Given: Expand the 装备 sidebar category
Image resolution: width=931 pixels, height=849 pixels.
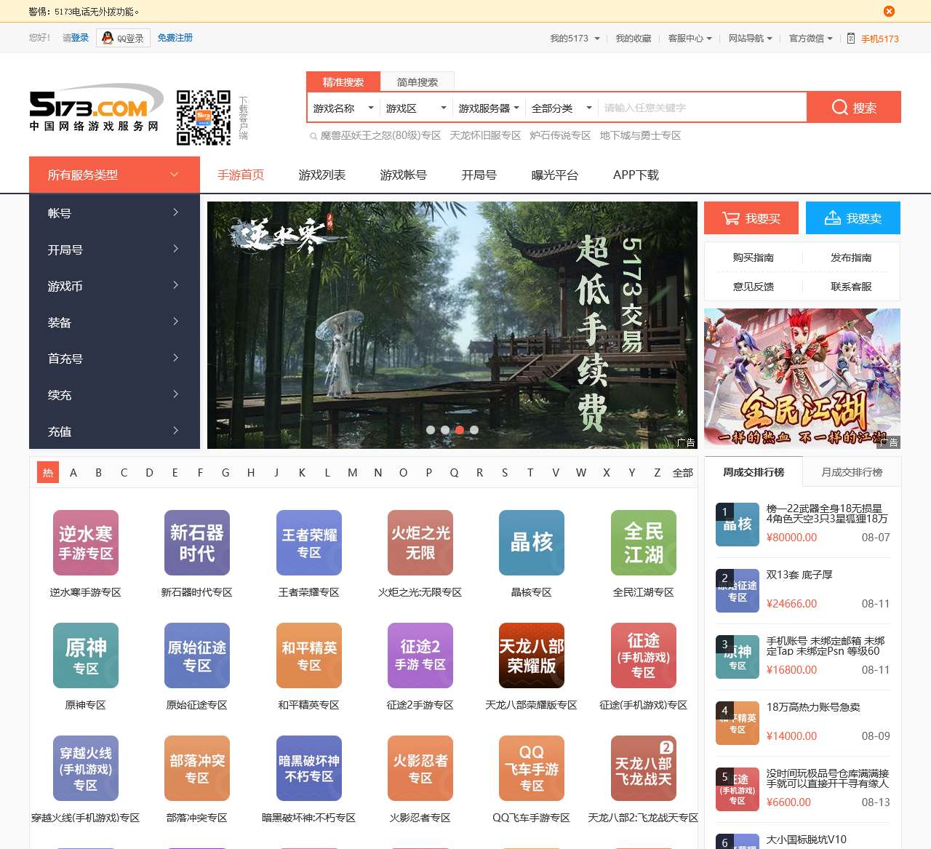Looking at the screenshot, I should click(x=114, y=322).
